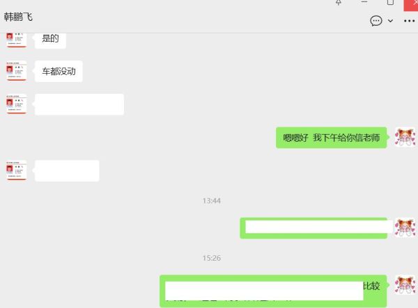The height and width of the screenshot is (308, 418).
Task: Click the blank white bubble below 车都没动
Action: click(x=79, y=104)
